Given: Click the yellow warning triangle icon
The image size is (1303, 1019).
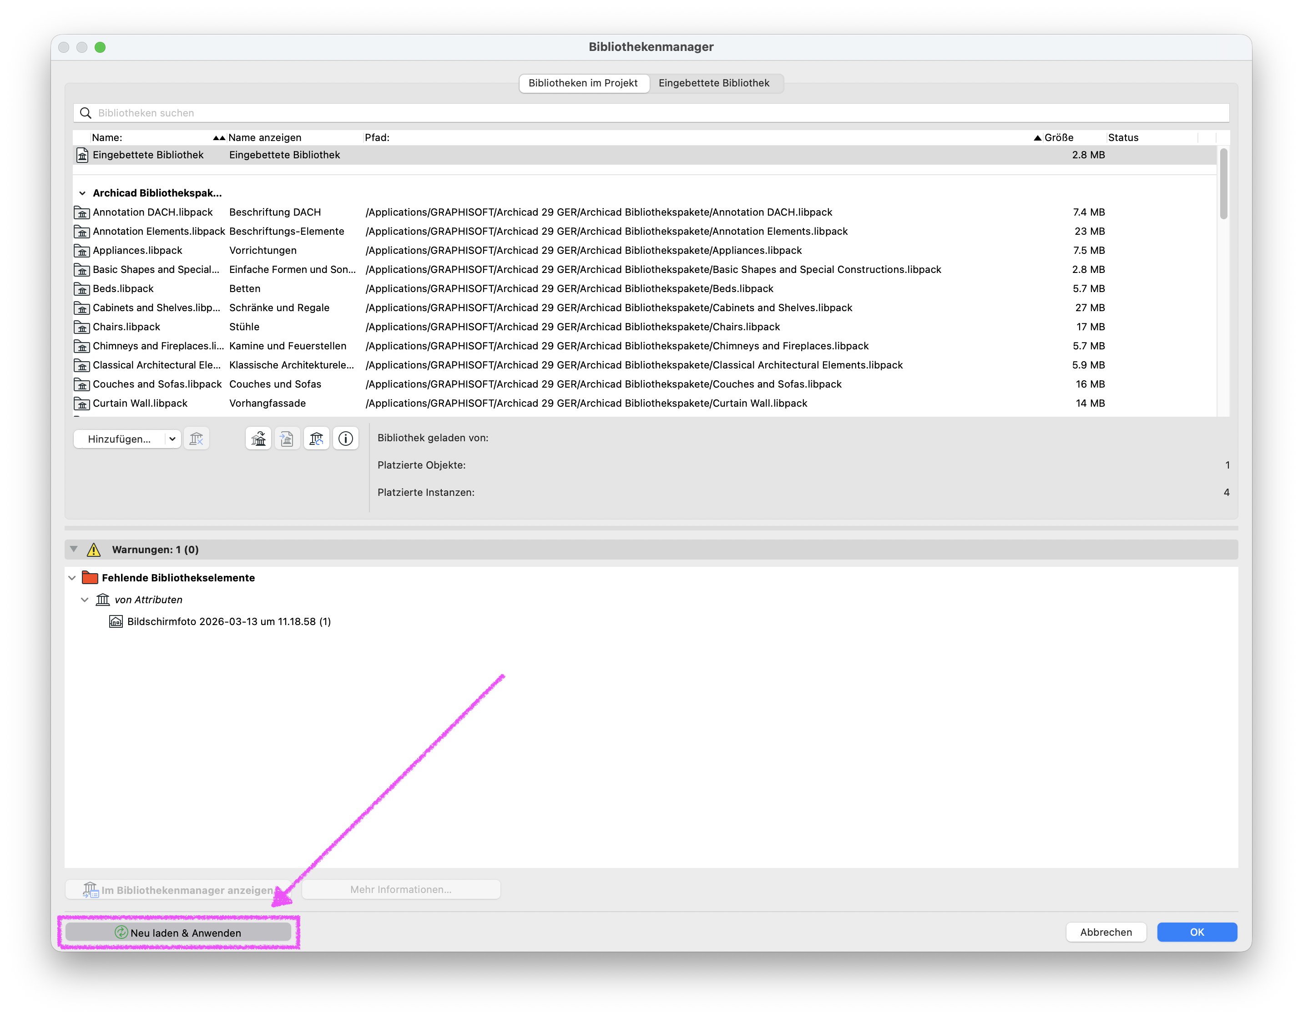Looking at the screenshot, I should click(94, 550).
